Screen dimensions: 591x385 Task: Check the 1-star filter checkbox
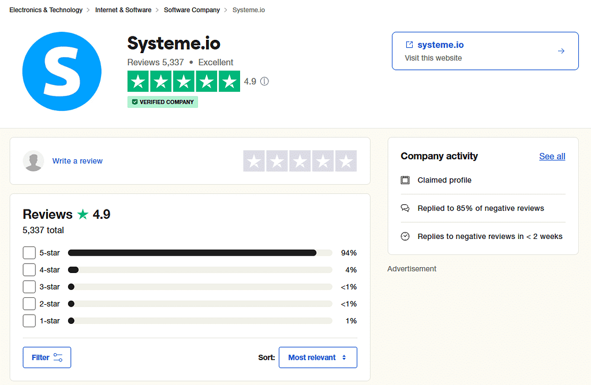coord(29,320)
